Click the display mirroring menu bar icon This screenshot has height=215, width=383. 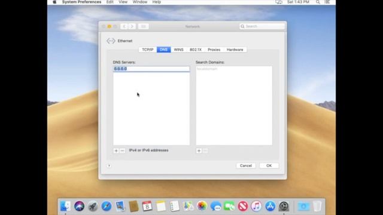279,2
